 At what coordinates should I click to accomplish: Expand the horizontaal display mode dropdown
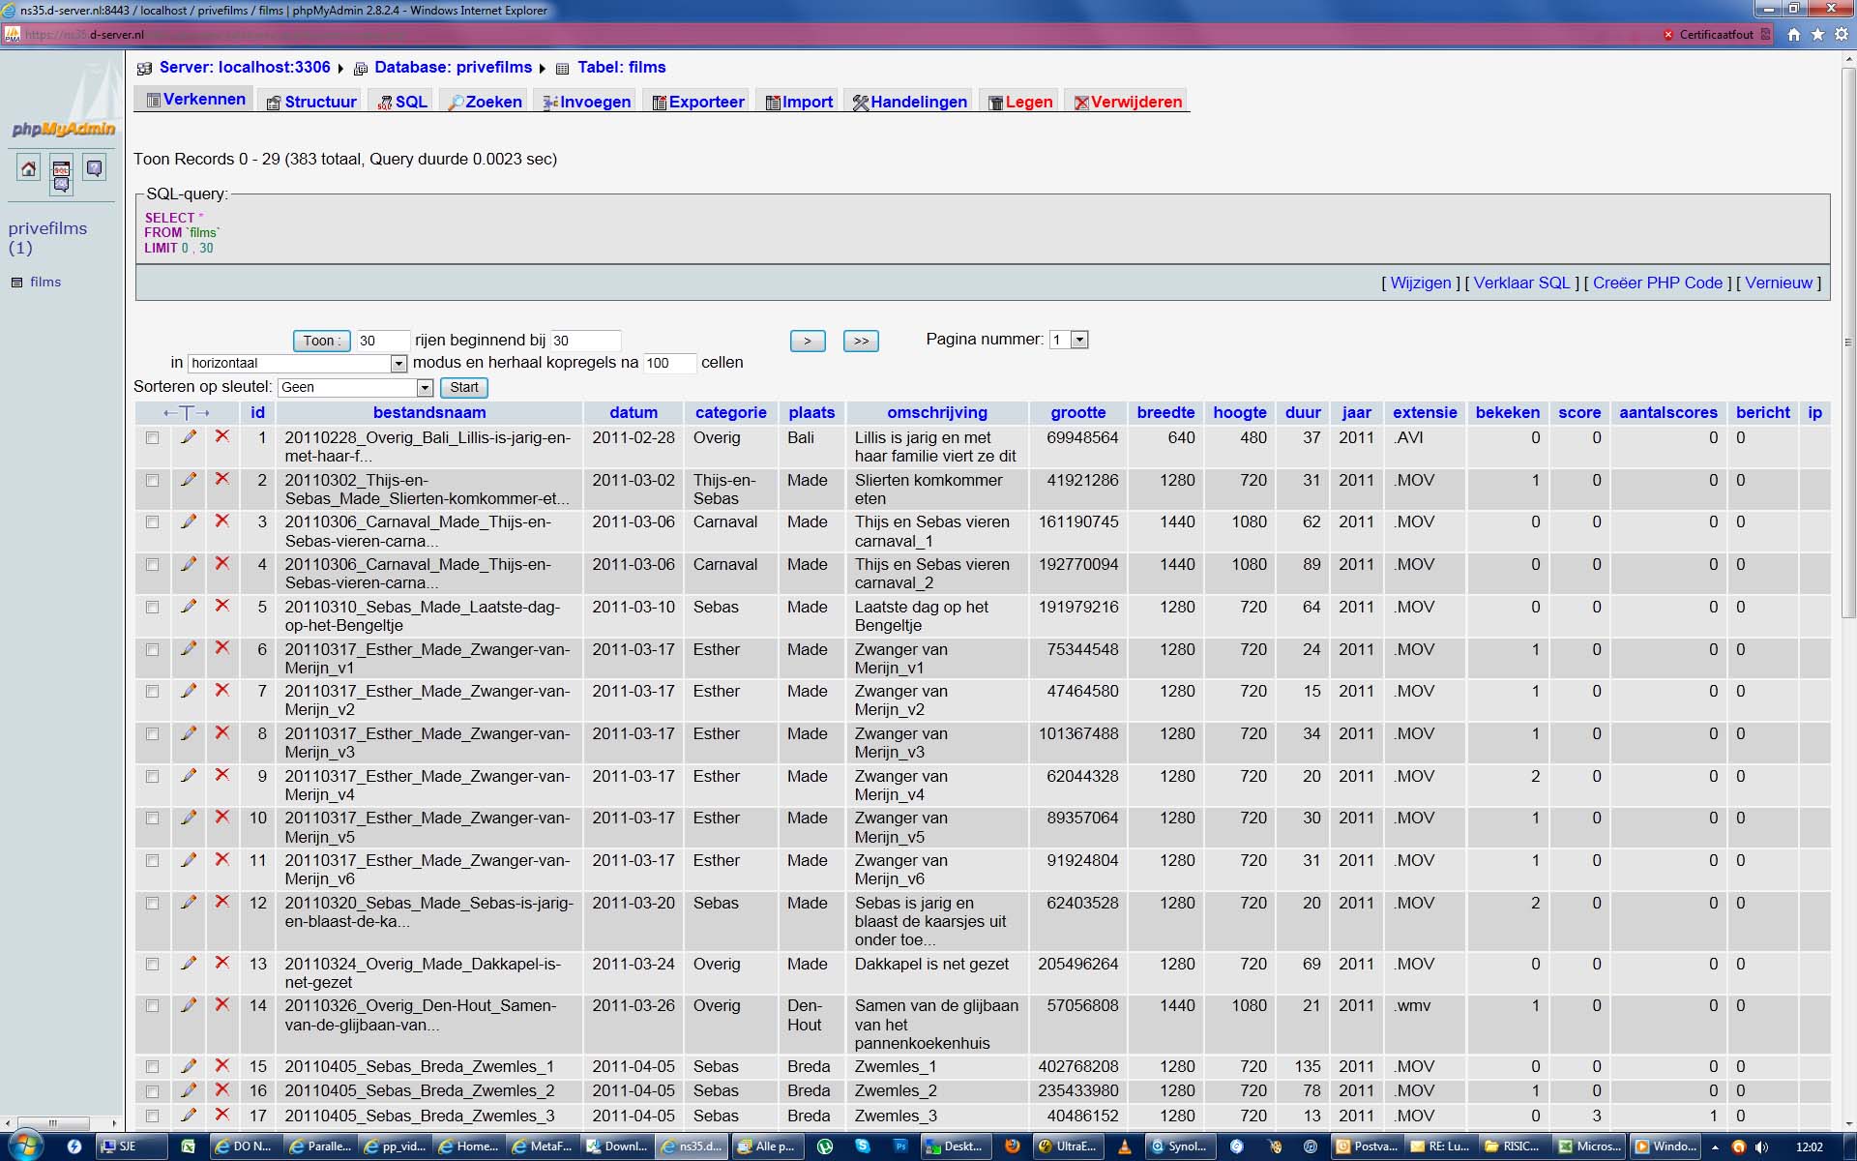coord(398,363)
